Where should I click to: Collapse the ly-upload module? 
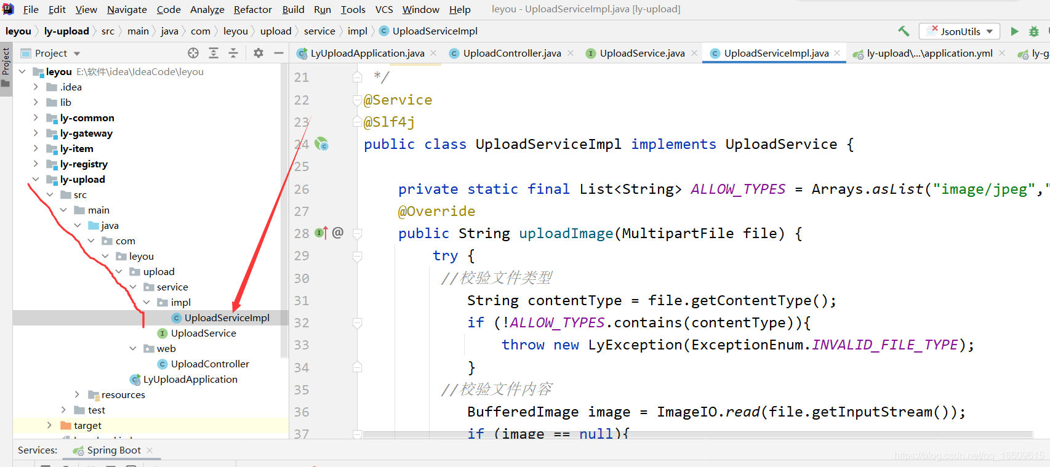(36, 179)
